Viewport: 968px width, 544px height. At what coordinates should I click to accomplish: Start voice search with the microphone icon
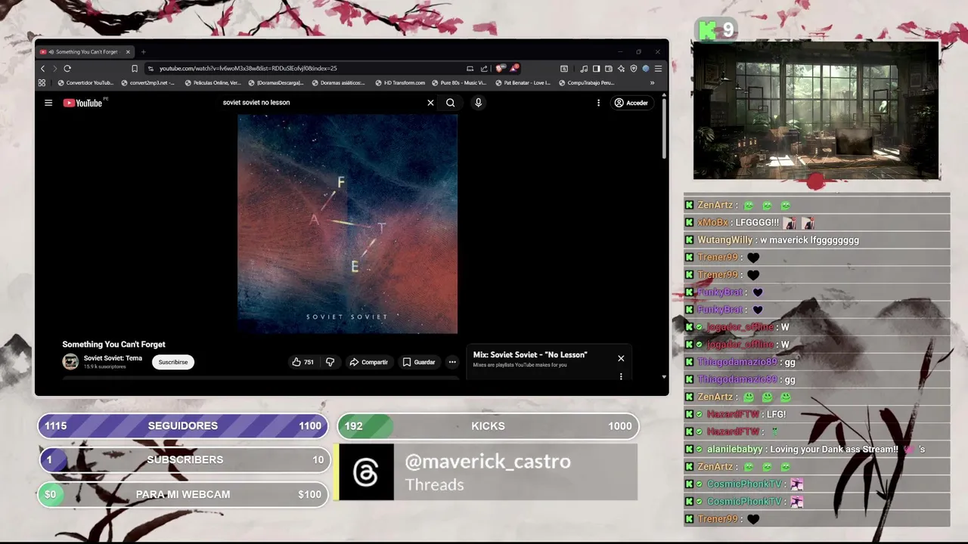[x=478, y=103]
